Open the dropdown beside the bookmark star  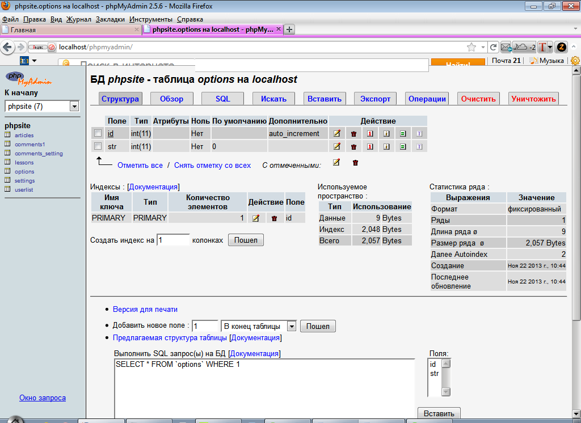pyautogui.click(x=483, y=47)
